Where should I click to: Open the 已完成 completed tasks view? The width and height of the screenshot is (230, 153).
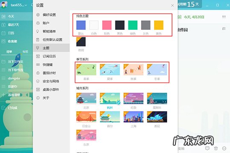click(x=17, y=108)
